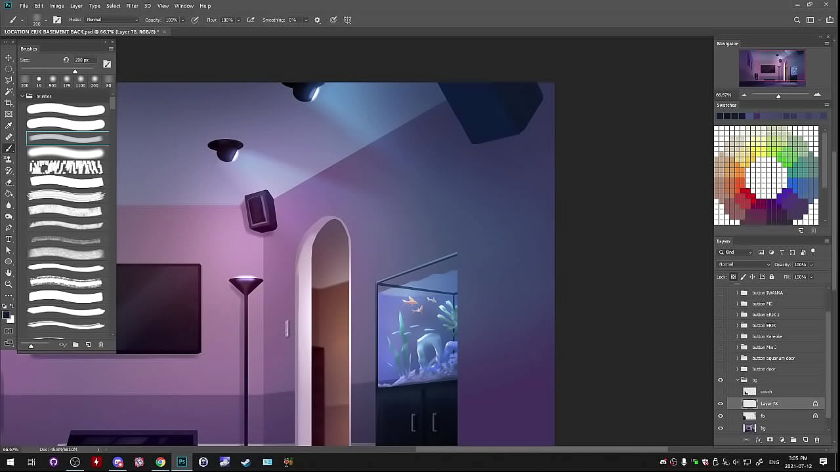Image resolution: width=840 pixels, height=472 pixels.
Task: Open Chrome from the Windows taskbar
Action: [x=160, y=462]
